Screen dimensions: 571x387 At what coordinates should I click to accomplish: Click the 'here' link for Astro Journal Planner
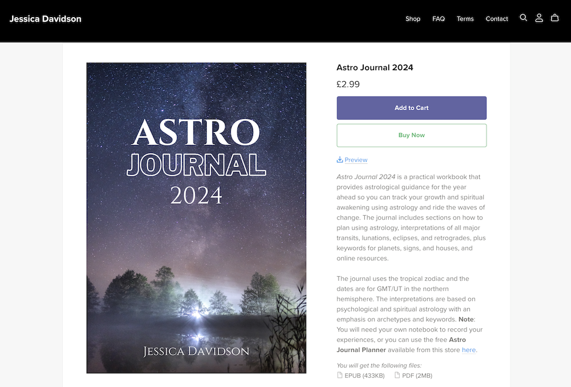pyautogui.click(x=468, y=349)
